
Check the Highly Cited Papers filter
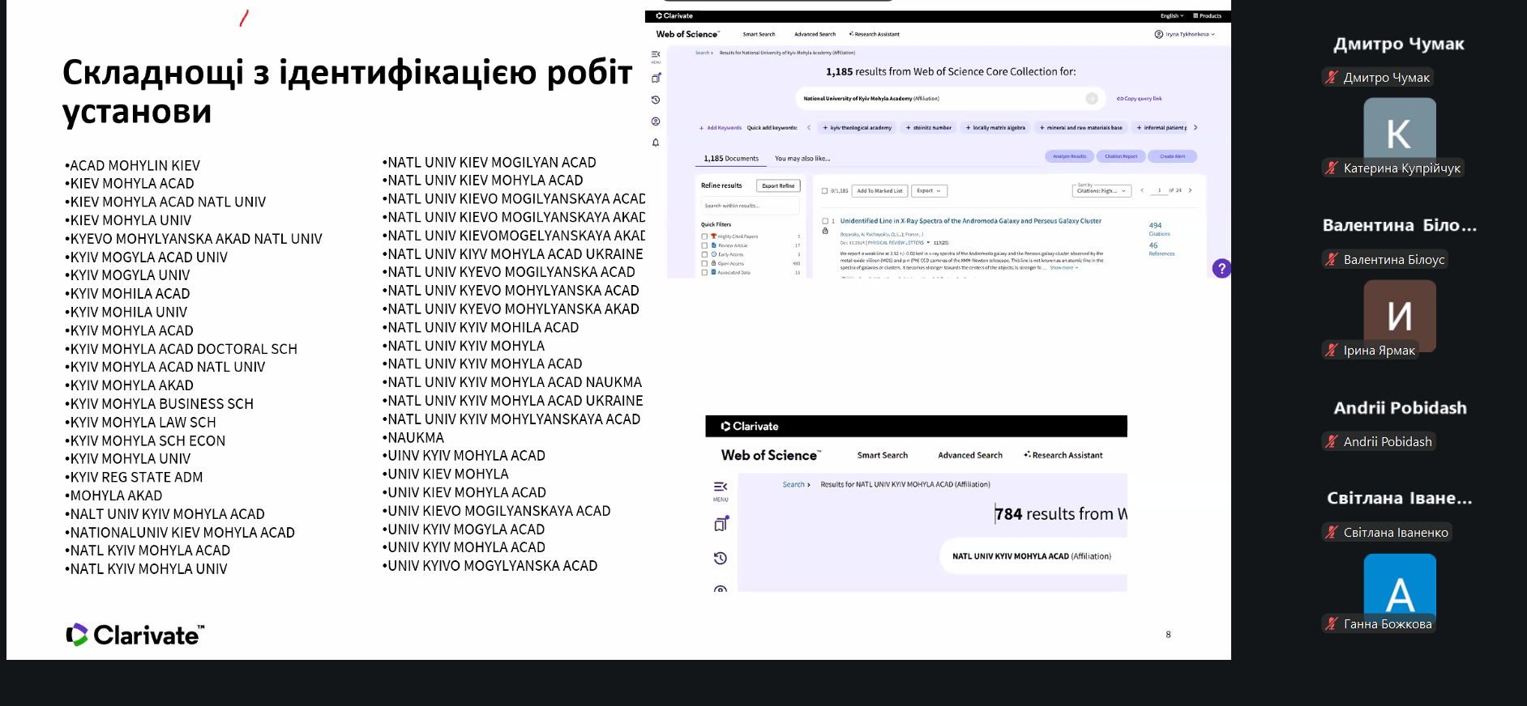[x=704, y=236]
